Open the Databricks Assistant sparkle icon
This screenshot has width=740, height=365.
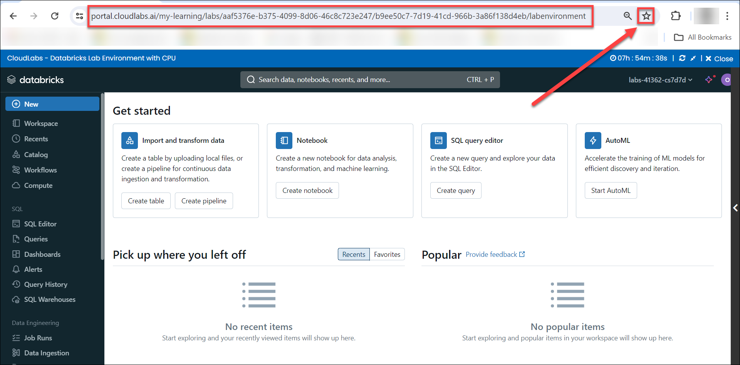pyautogui.click(x=709, y=79)
